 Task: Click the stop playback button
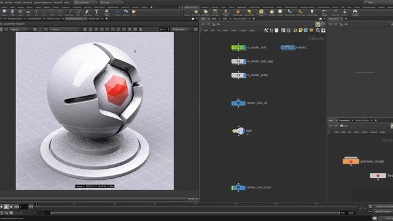click(x=6, y=207)
